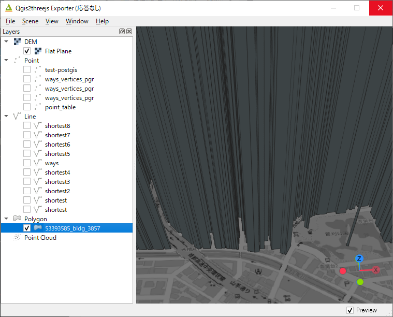Click the polygon icon of 53393585_bldg_3857 layer

pyautogui.click(x=38, y=228)
